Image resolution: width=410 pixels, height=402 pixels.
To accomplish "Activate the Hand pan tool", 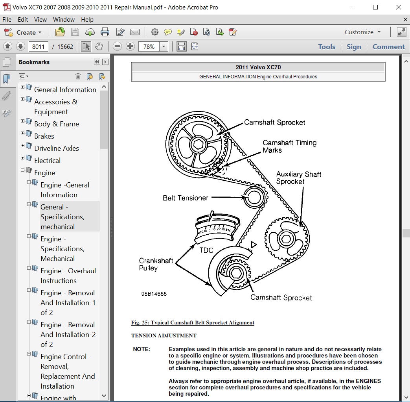I will pyautogui.click(x=99, y=46).
